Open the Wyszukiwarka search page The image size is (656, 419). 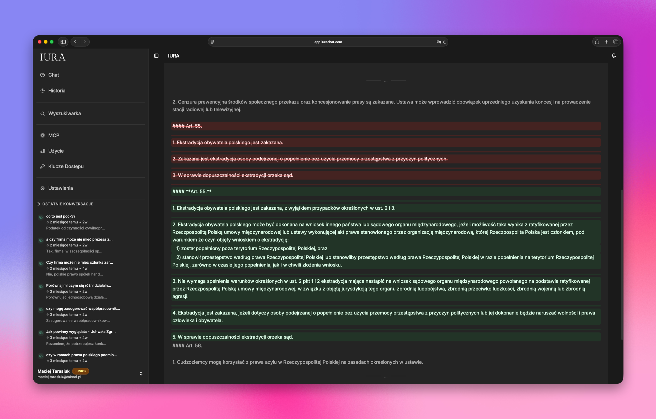click(x=64, y=113)
